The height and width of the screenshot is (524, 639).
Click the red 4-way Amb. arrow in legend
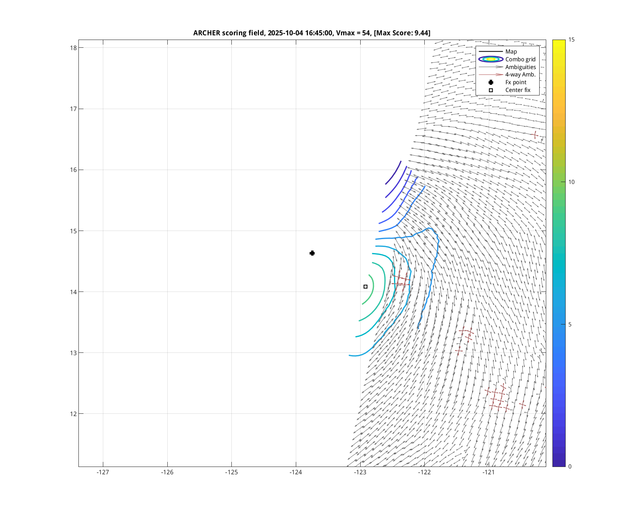(x=491, y=75)
